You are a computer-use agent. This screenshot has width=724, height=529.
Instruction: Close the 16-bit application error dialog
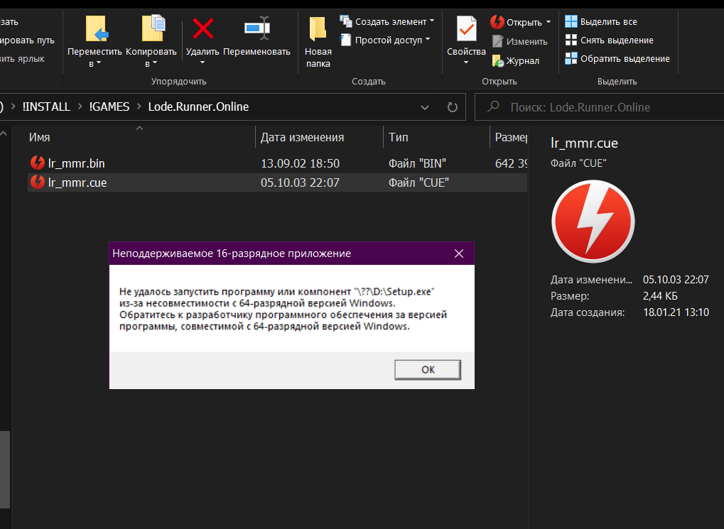coord(458,253)
